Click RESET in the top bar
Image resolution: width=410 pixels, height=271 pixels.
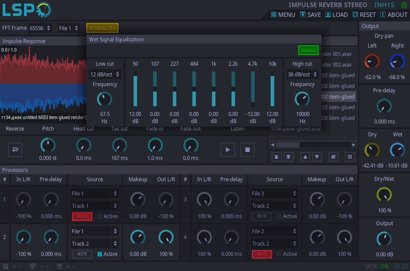pyautogui.click(x=364, y=15)
